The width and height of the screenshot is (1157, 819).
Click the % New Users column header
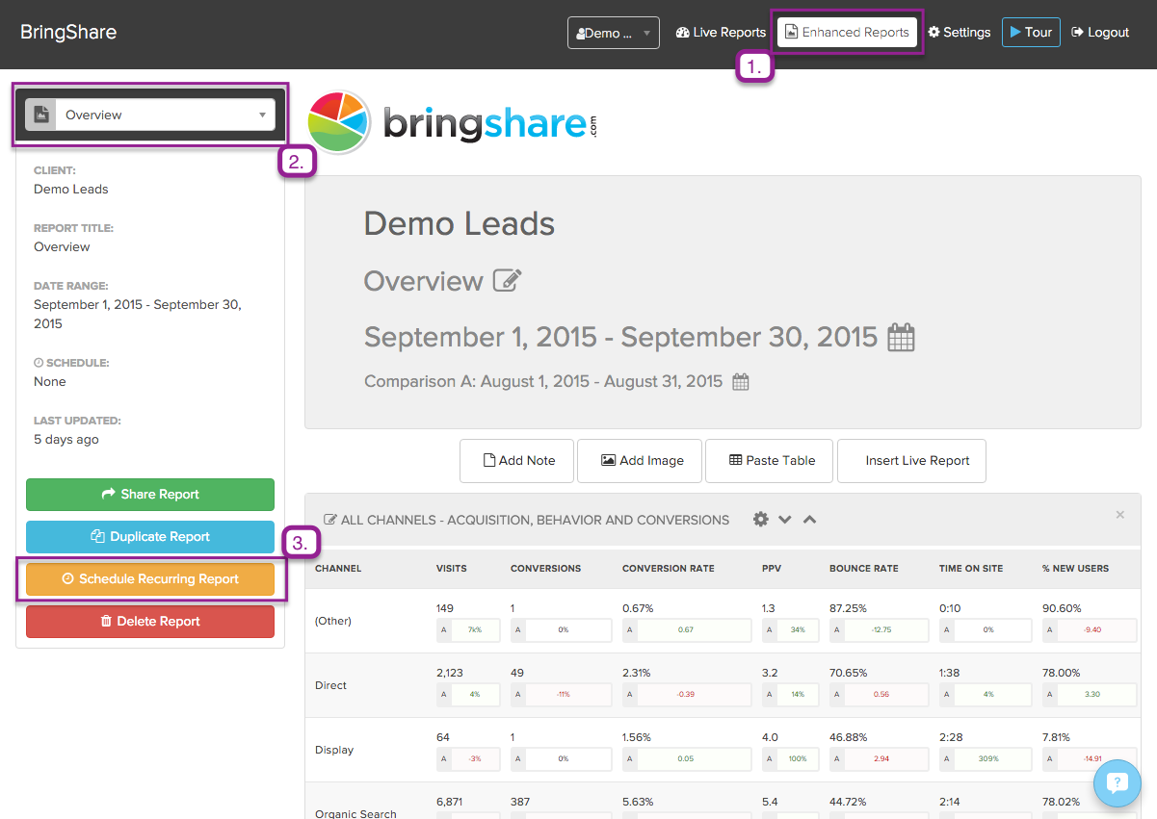(x=1075, y=569)
